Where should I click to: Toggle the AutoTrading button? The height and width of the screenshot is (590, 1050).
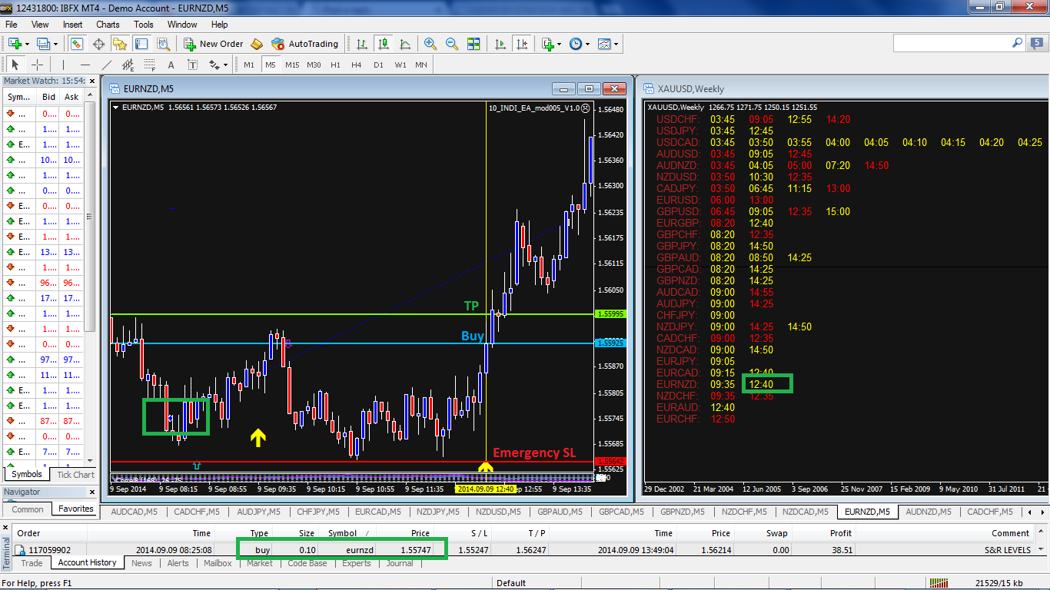pyautogui.click(x=304, y=44)
